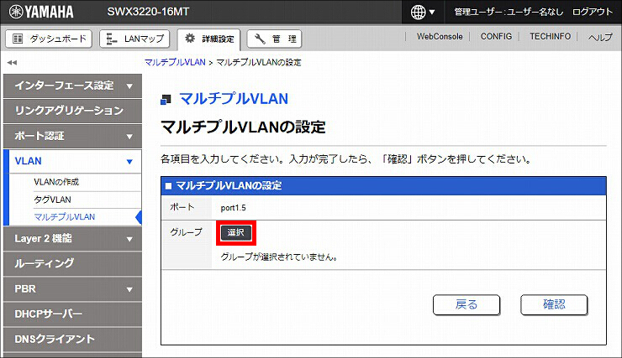The image size is (622, 358).
Task: Click the port1.5 value
Action: tap(234, 208)
